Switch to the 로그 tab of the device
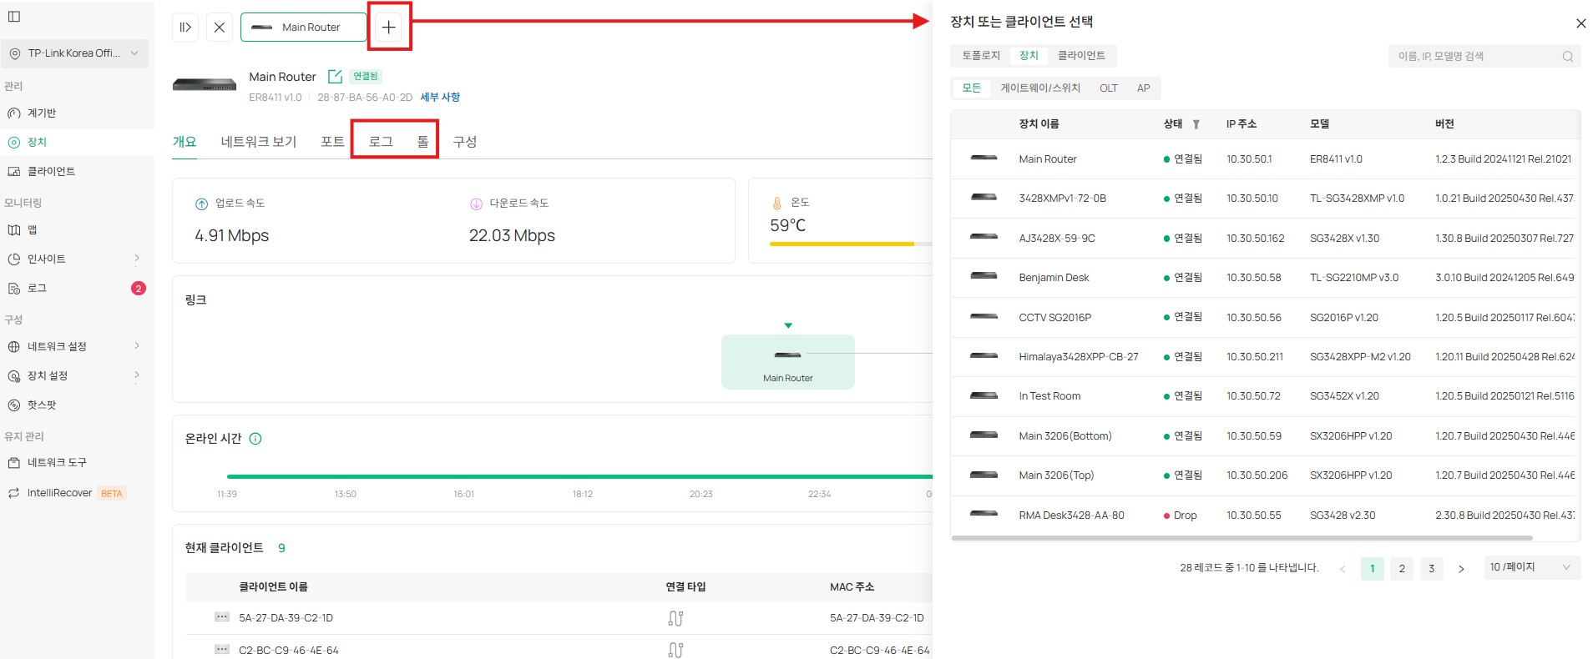Screen dimensions: 1593x659 pyautogui.click(x=381, y=142)
